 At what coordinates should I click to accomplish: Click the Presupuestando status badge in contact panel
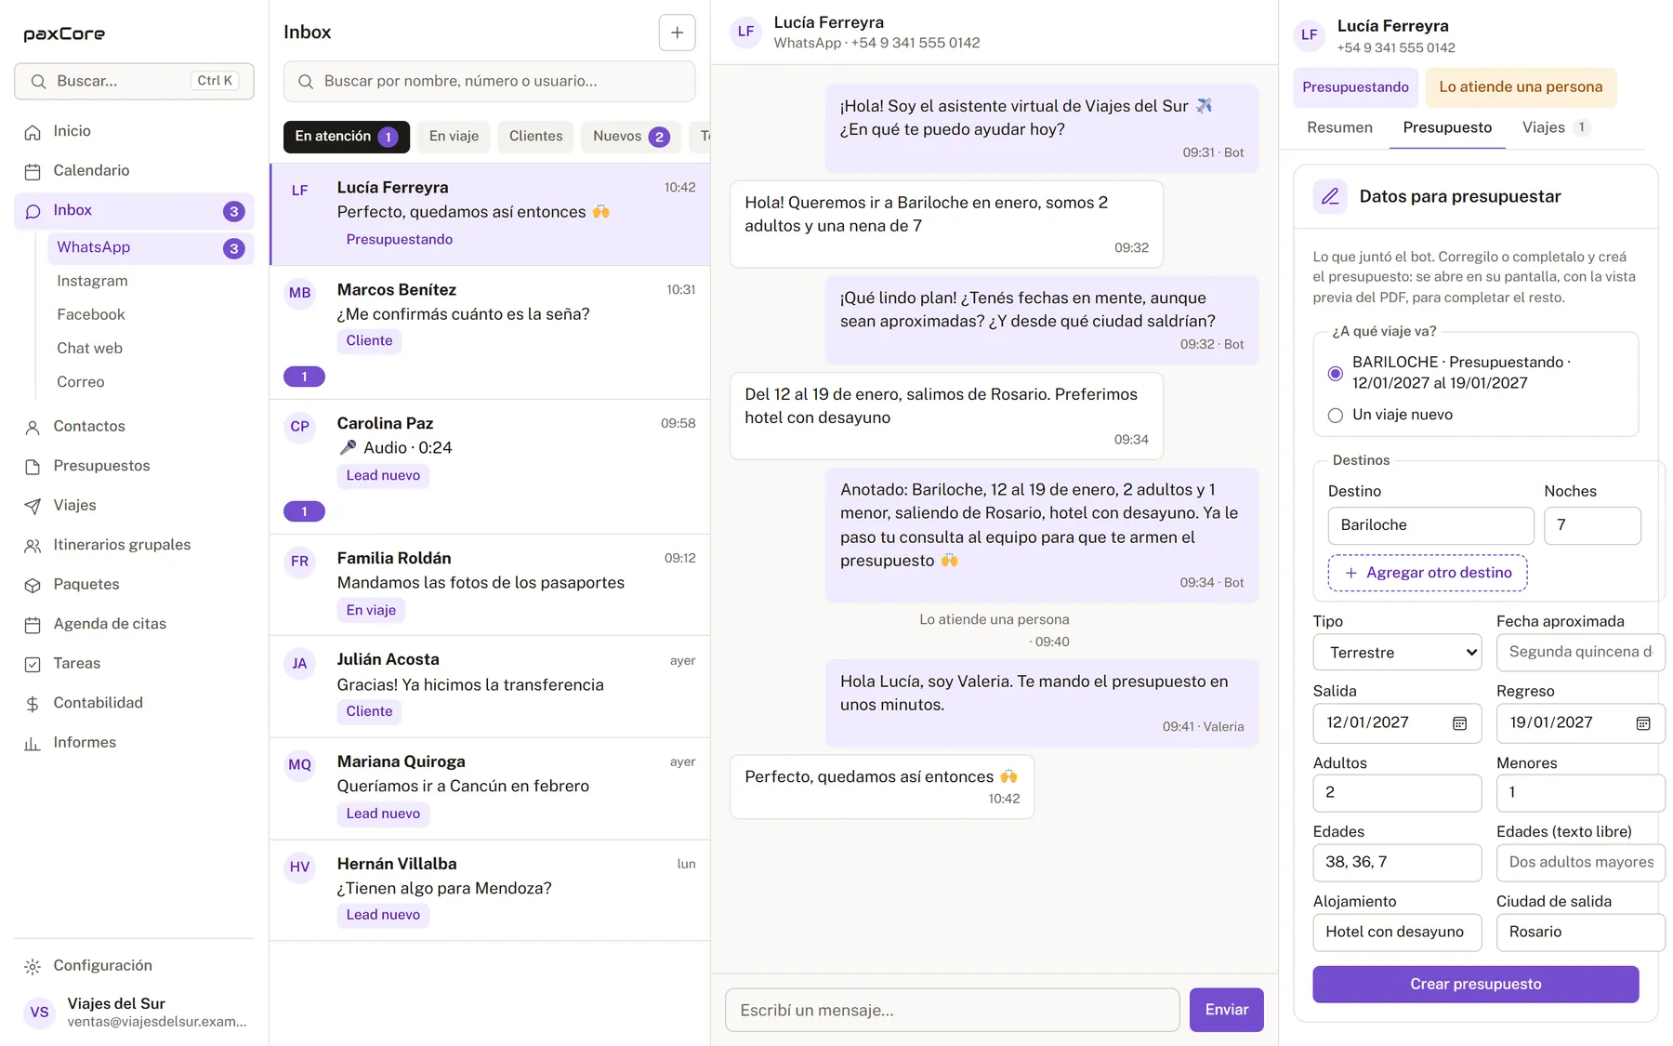[x=1355, y=87]
